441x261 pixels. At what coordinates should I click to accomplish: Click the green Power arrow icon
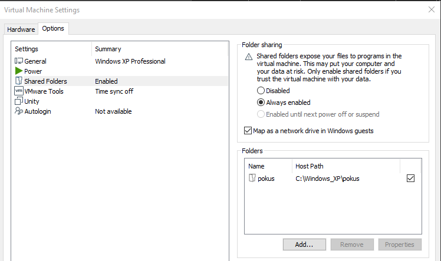[19, 71]
